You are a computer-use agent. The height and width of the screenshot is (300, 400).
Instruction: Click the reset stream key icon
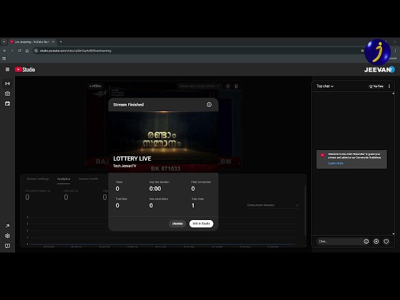[x=227, y=86]
